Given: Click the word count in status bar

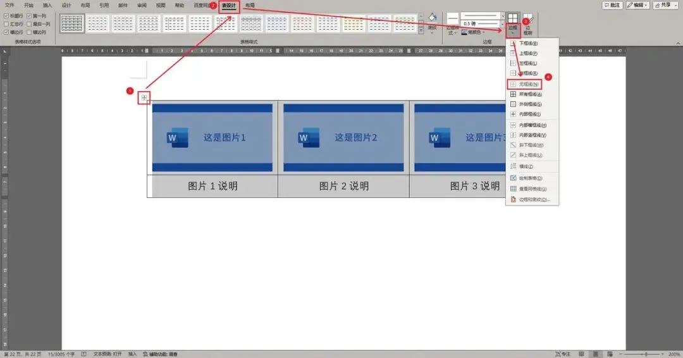Looking at the screenshot, I should click(x=61, y=354).
